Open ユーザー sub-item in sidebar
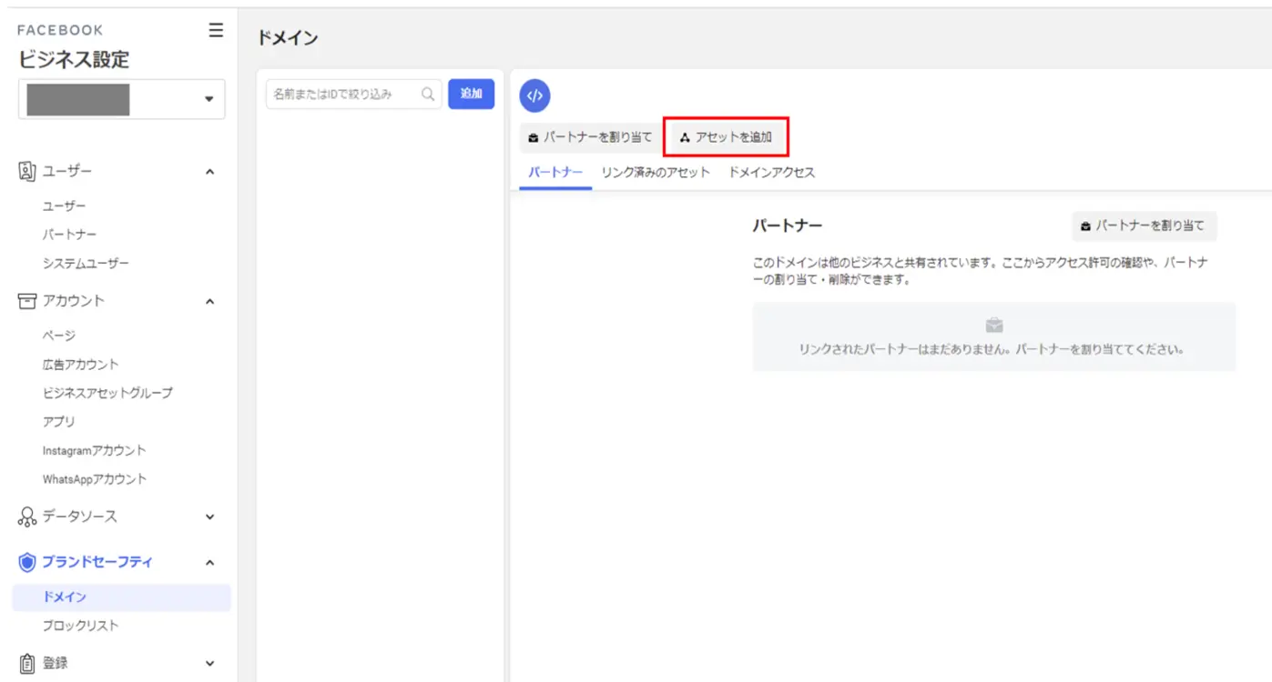This screenshot has width=1272, height=682. pyautogui.click(x=65, y=206)
